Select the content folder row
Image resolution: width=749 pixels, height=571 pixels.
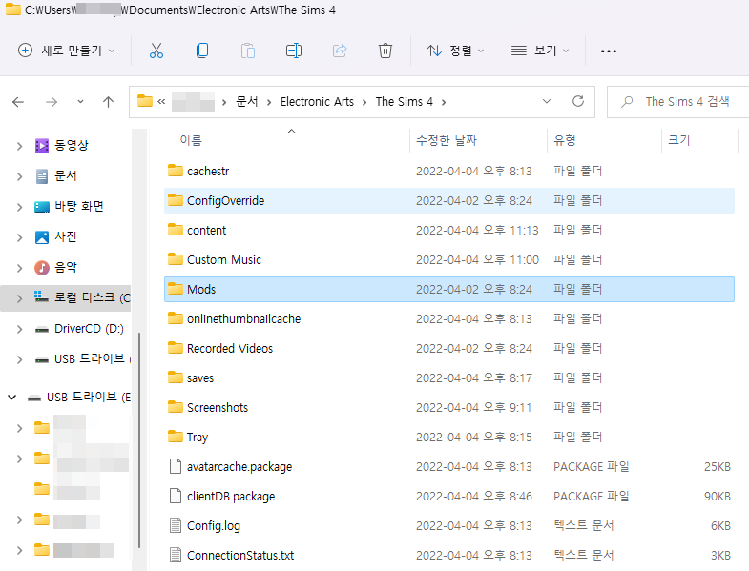pos(449,230)
